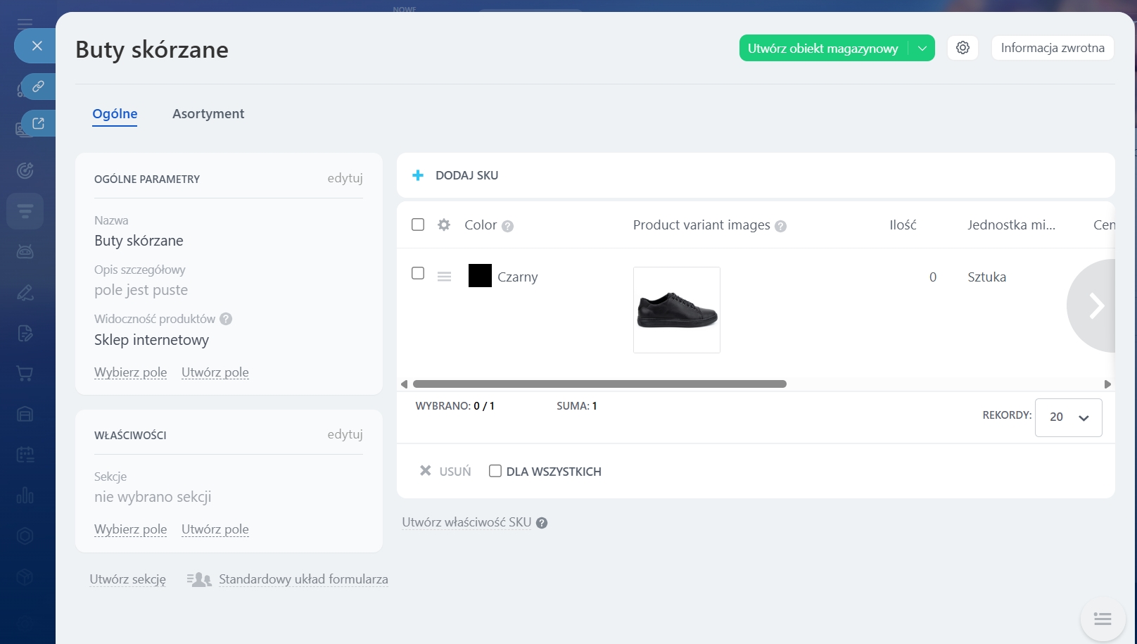Select the Ogólne tab
Viewport: 1137px width, 644px height.
click(x=115, y=114)
